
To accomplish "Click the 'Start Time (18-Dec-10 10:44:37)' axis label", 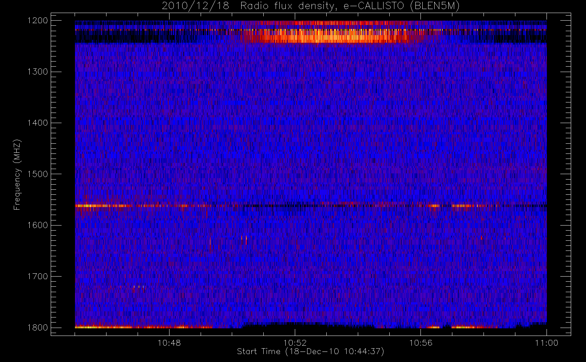I will (310, 352).
